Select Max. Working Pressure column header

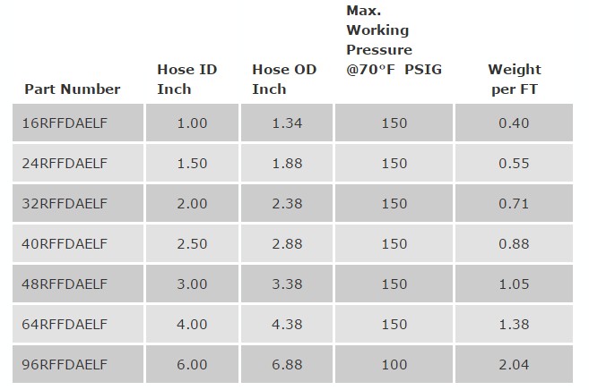[x=394, y=40]
